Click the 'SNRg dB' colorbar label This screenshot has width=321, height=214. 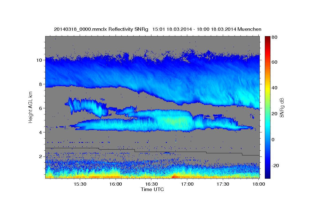(x=282, y=108)
